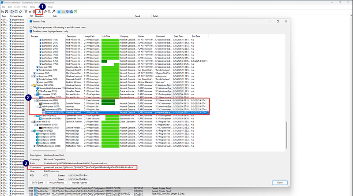Open the Process Tree toolbar icon

(39, 12)
